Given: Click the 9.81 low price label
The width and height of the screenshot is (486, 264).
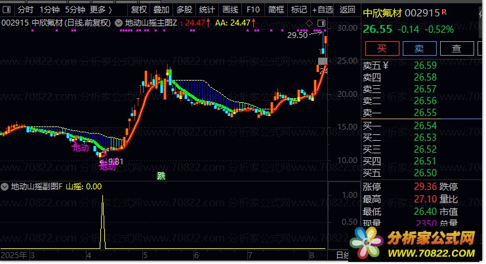Looking at the screenshot, I should tap(115, 162).
